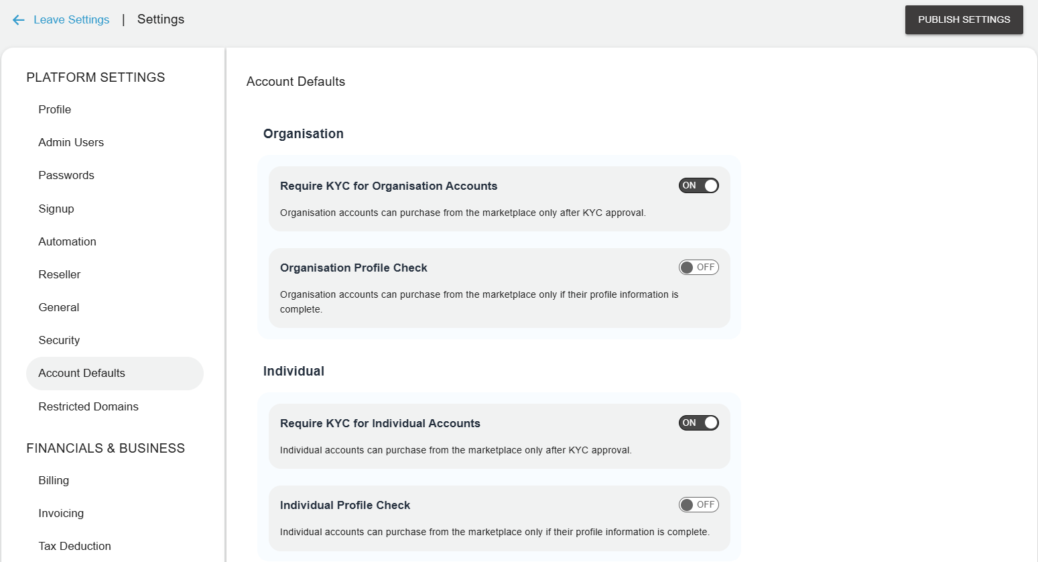Open Restricted Domains settings
The height and width of the screenshot is (562, 1038).
click(88, 406)
